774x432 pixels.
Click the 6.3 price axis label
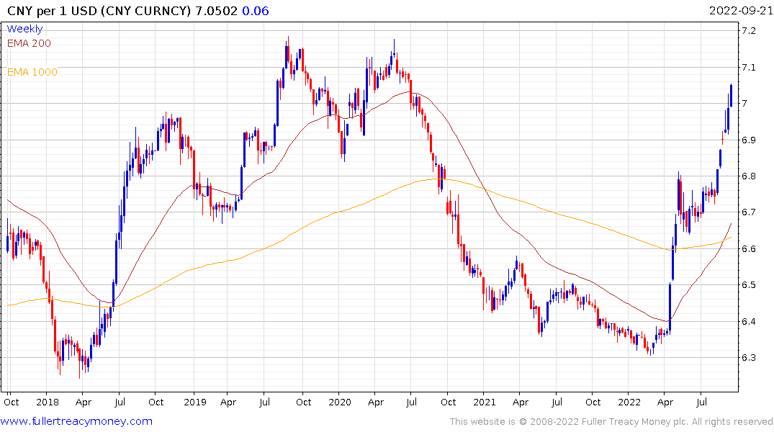point(748,357)
